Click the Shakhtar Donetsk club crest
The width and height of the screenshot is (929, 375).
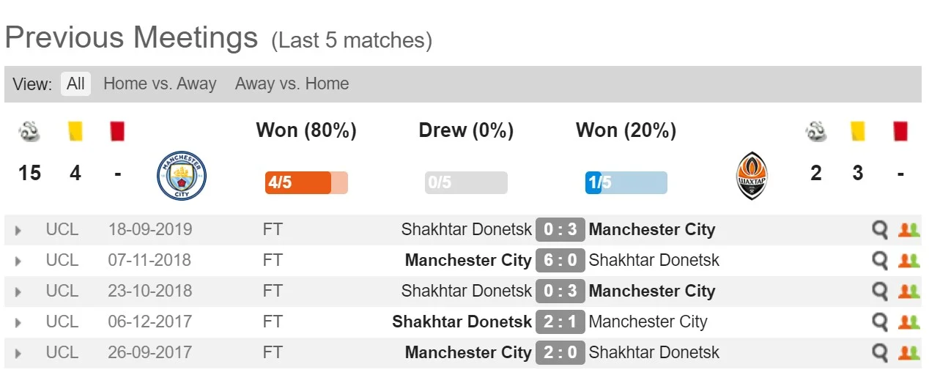pyautogui.click(x=752, y=176)
